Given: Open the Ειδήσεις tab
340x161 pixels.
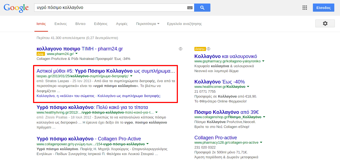Looking at the screenshot, I should 101,24.
